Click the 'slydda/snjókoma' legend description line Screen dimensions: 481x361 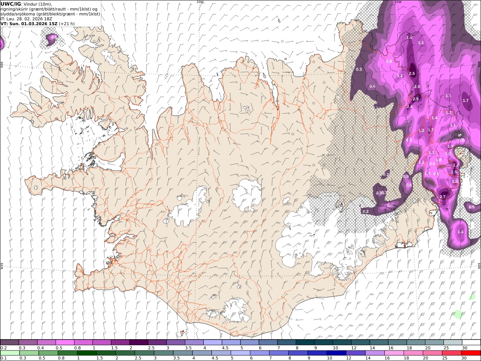[50, 14]
